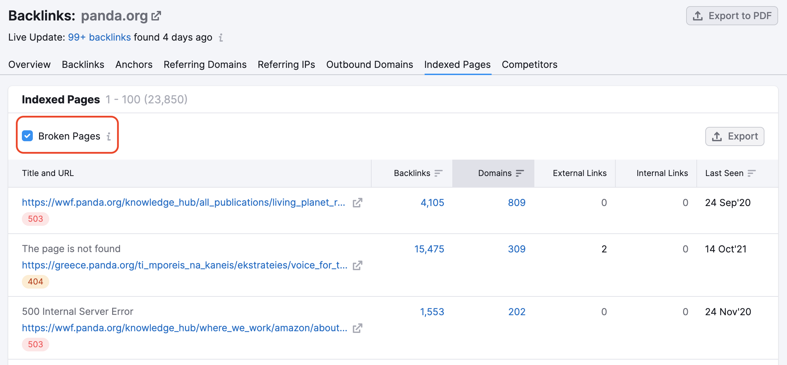Switch to the Referring Domains tab
Screen dimensions: 787x365
205,64
